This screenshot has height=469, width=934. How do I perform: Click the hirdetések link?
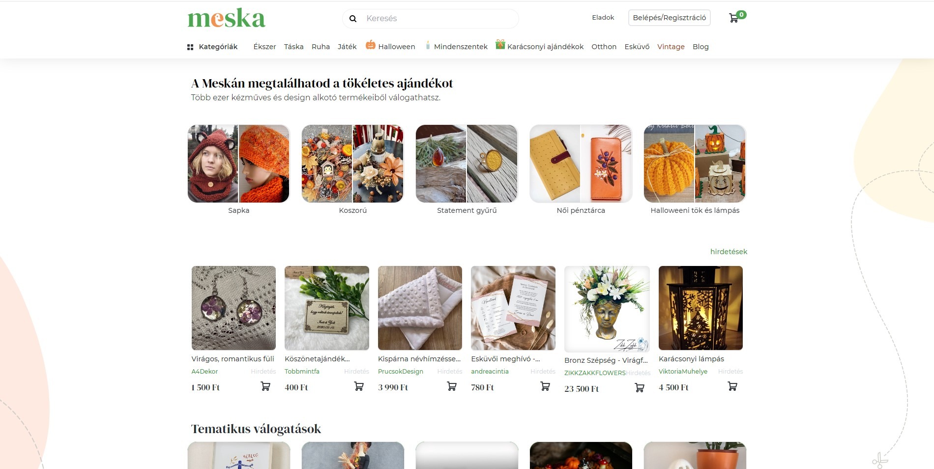[x=729, y=252]
